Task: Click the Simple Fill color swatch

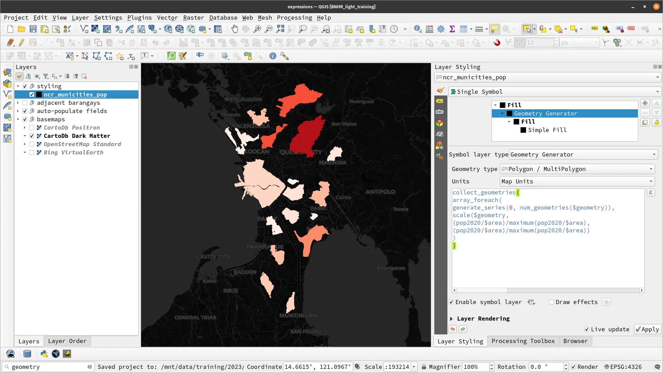Action: pos(524,130)
